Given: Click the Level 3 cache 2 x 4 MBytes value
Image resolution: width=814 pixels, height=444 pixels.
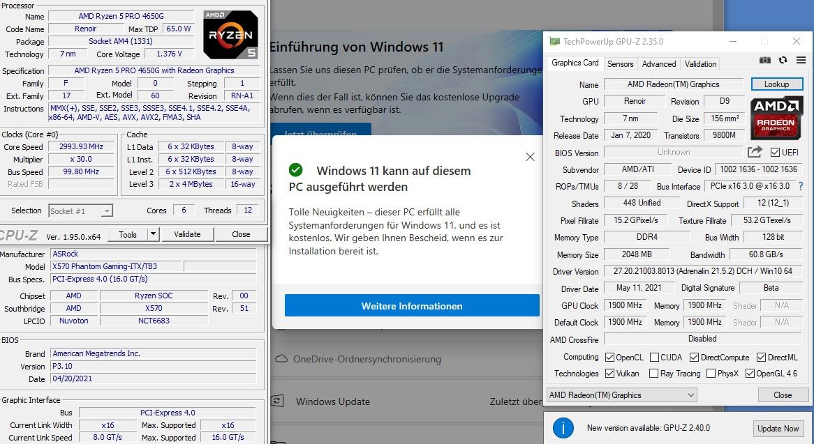Looking at the screenshot, I should pos(191,184).
